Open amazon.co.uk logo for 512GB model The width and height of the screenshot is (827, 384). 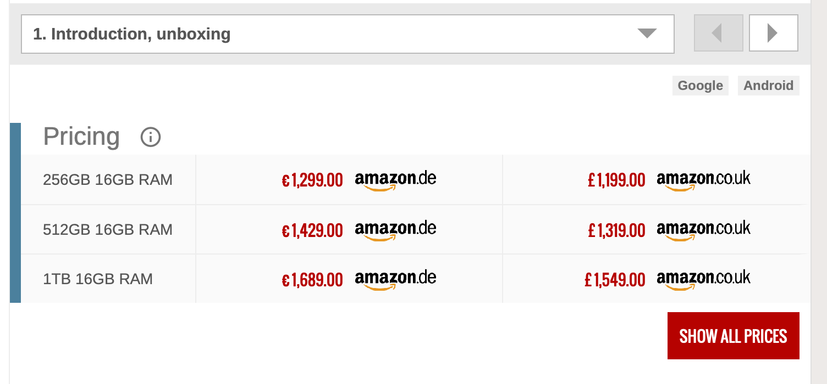click(703, 229)
